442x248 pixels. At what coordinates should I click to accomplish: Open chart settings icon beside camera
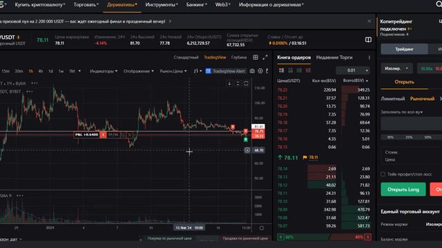pos(260,71)
